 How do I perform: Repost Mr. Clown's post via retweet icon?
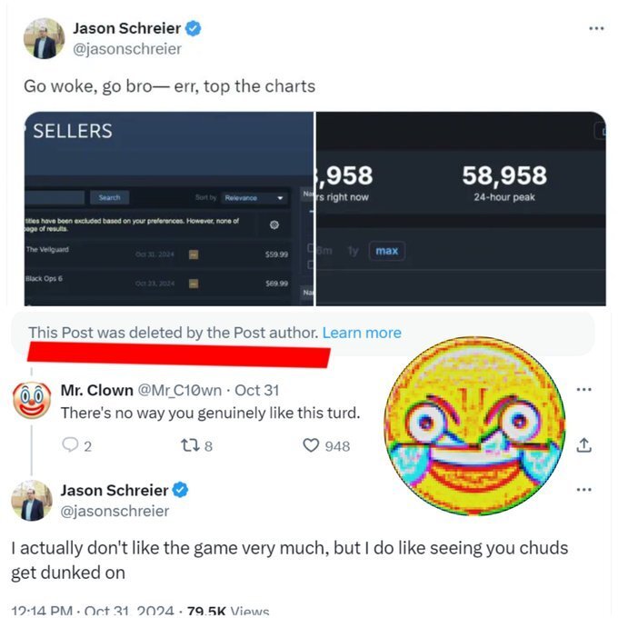coord(189,445)
